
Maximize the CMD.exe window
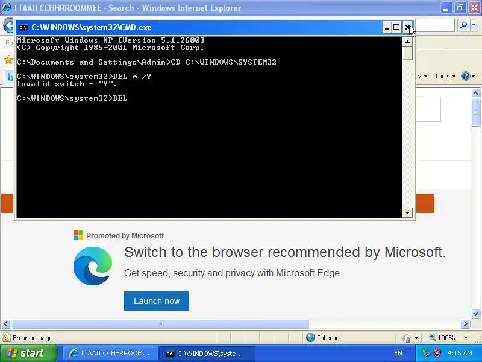click(396, 27)
